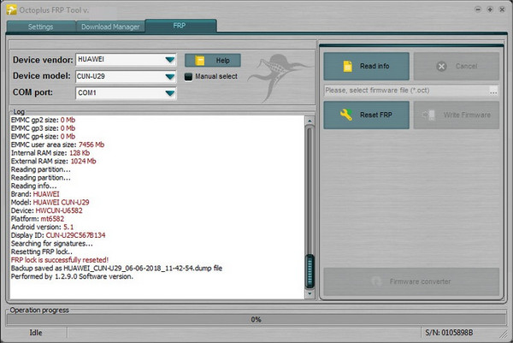Click the wrench icon on Reset FRP

(x=346, y=115)
